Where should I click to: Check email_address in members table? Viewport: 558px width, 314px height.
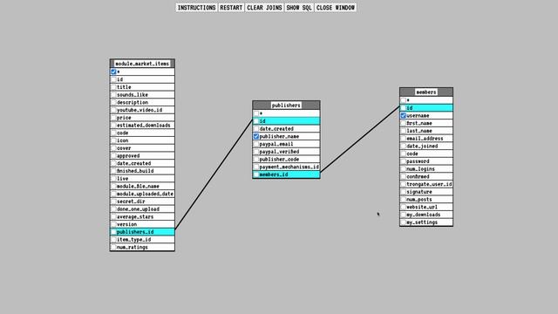point(403,139)
